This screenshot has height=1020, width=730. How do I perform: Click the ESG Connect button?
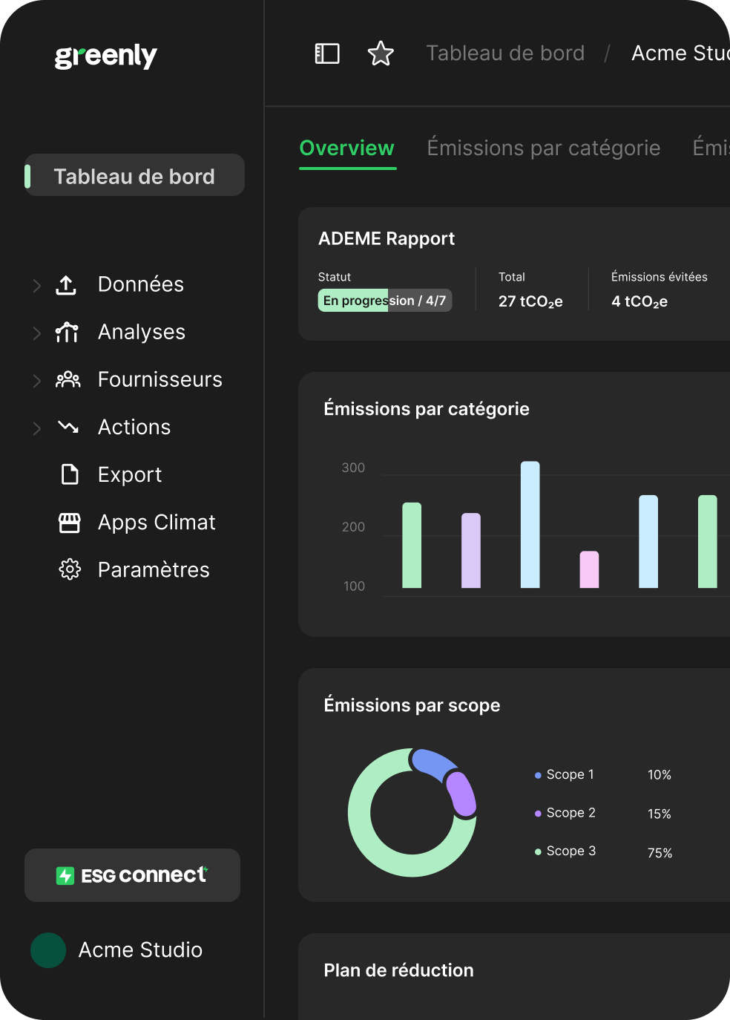132,875
